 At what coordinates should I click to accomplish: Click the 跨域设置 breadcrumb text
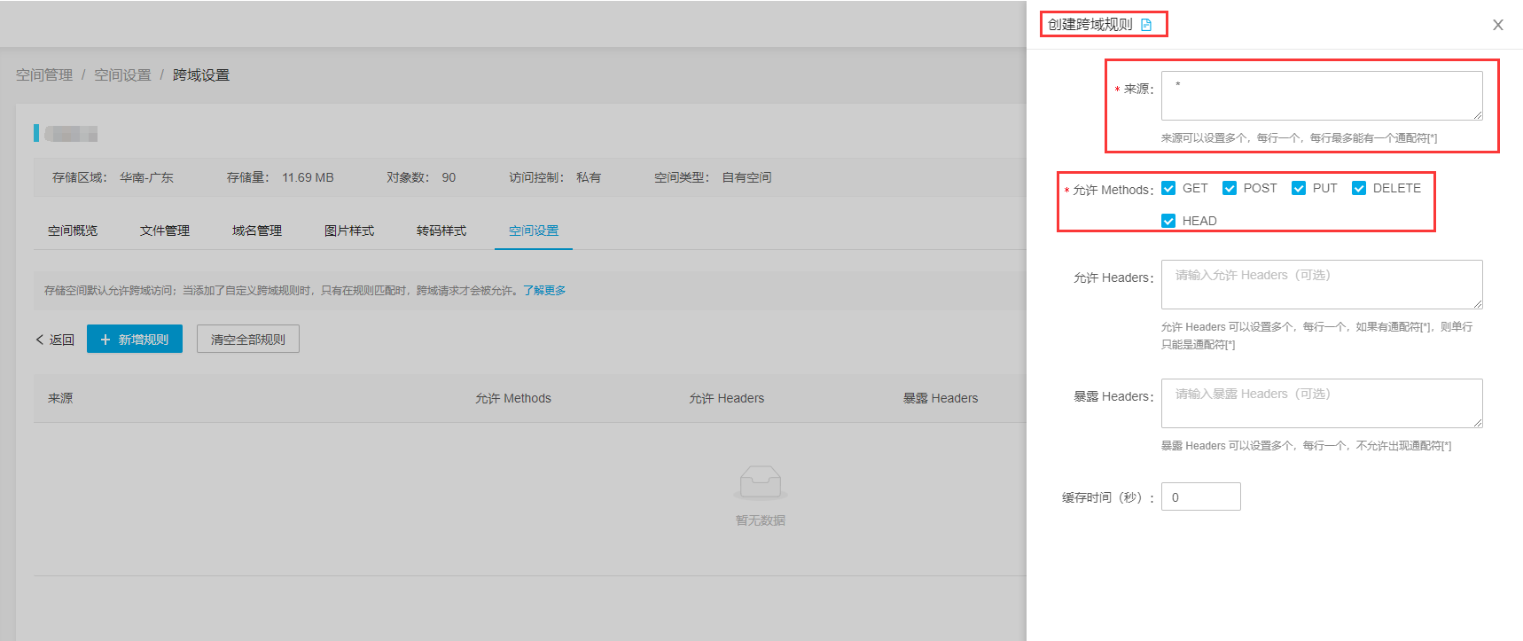click(x=201, y=75)
